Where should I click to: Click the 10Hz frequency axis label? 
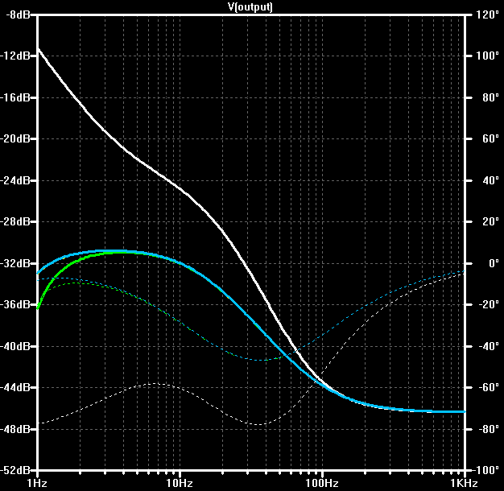[180, 483]
